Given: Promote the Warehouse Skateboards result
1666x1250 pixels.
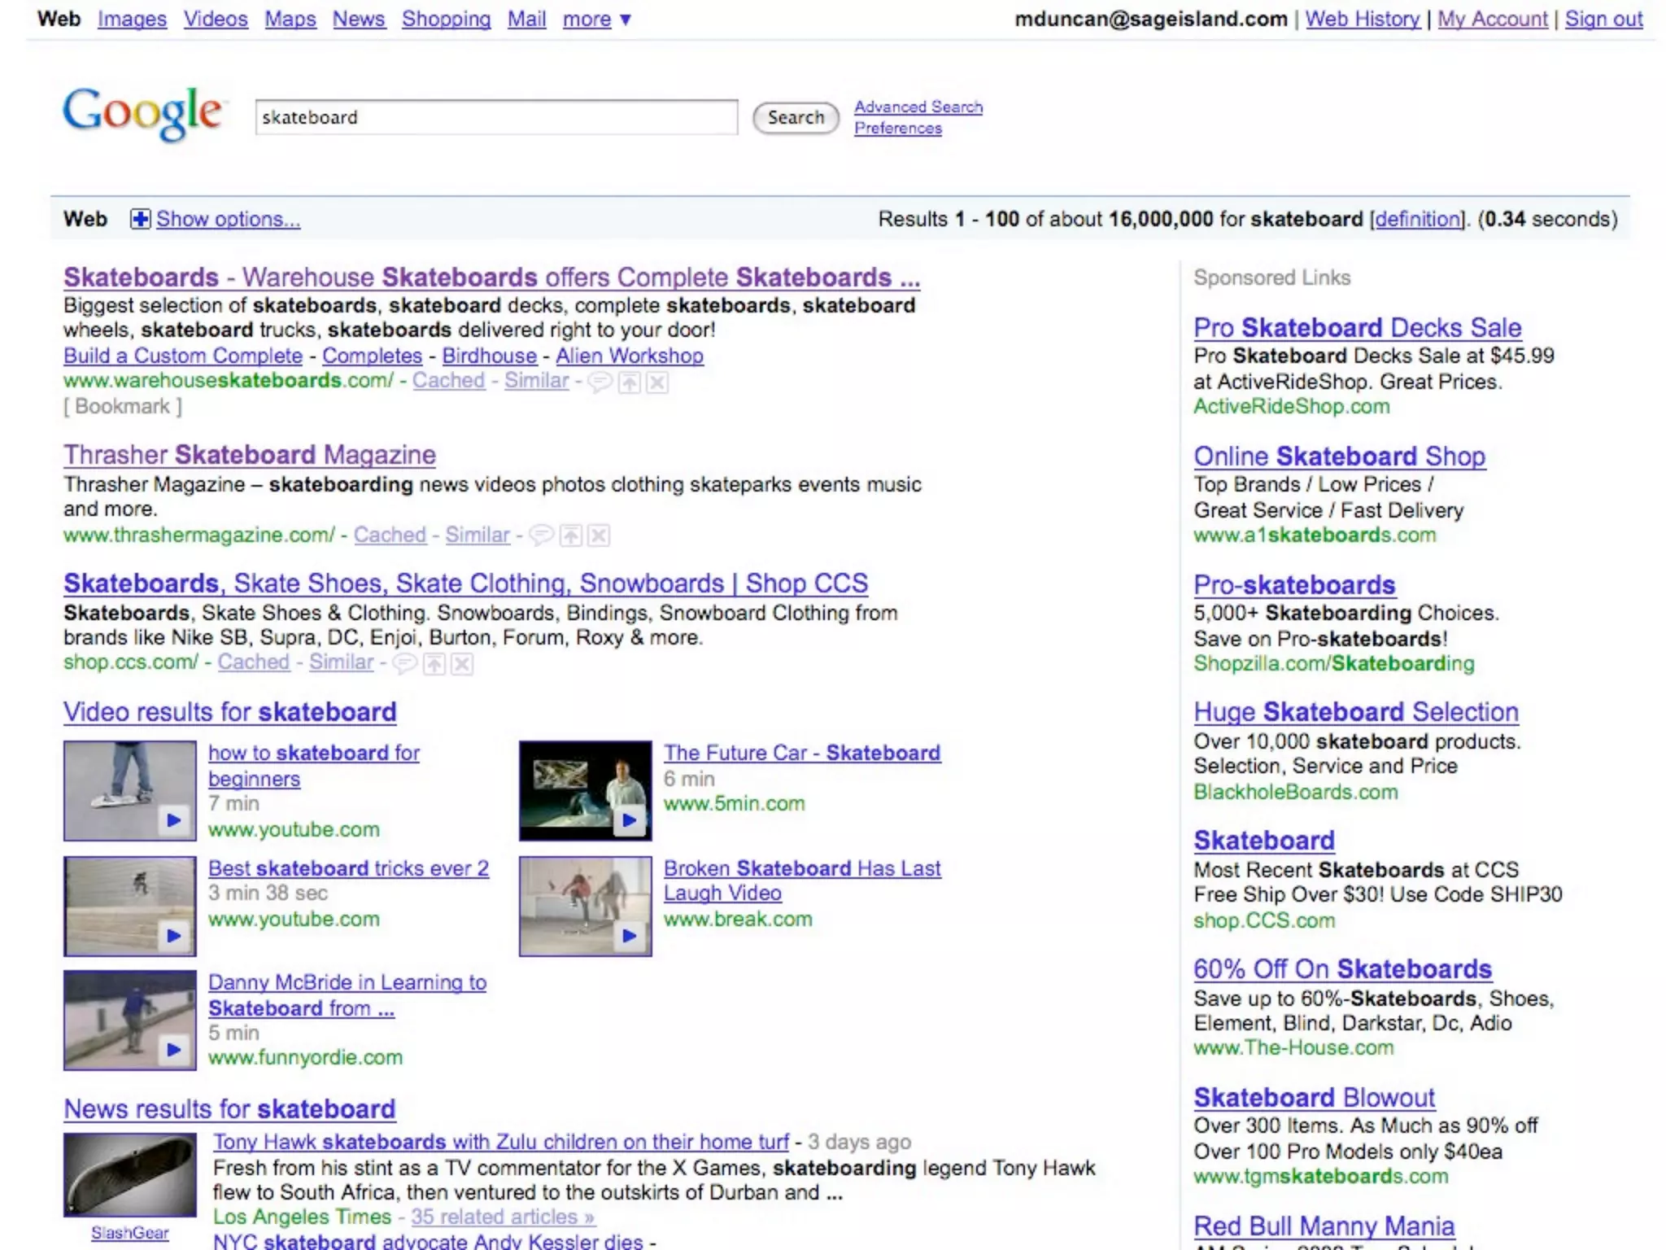Looking at the screenshot, I should (629, 382).
